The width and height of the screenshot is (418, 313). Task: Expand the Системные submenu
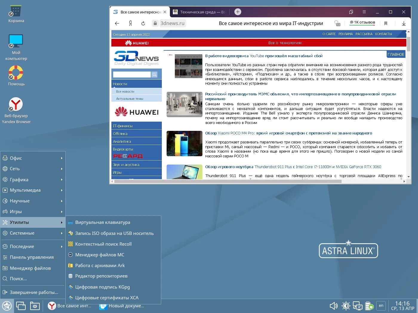click(x=33, y=233)
